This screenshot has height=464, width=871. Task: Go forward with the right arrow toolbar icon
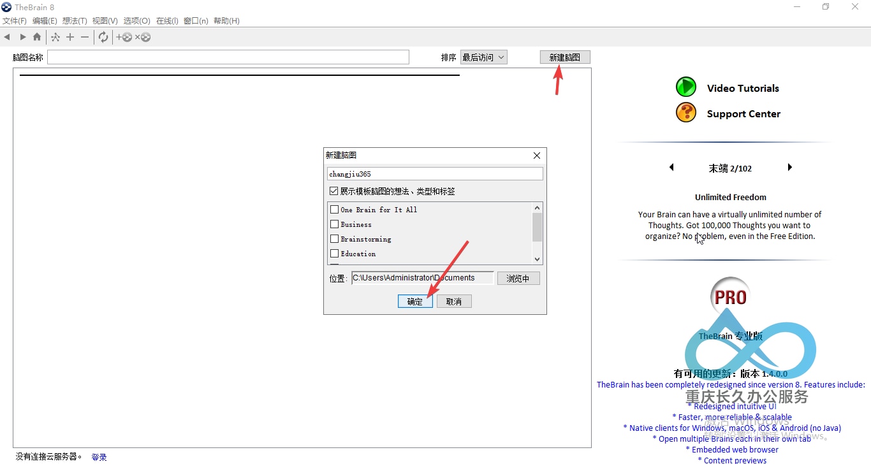[22, 38]
